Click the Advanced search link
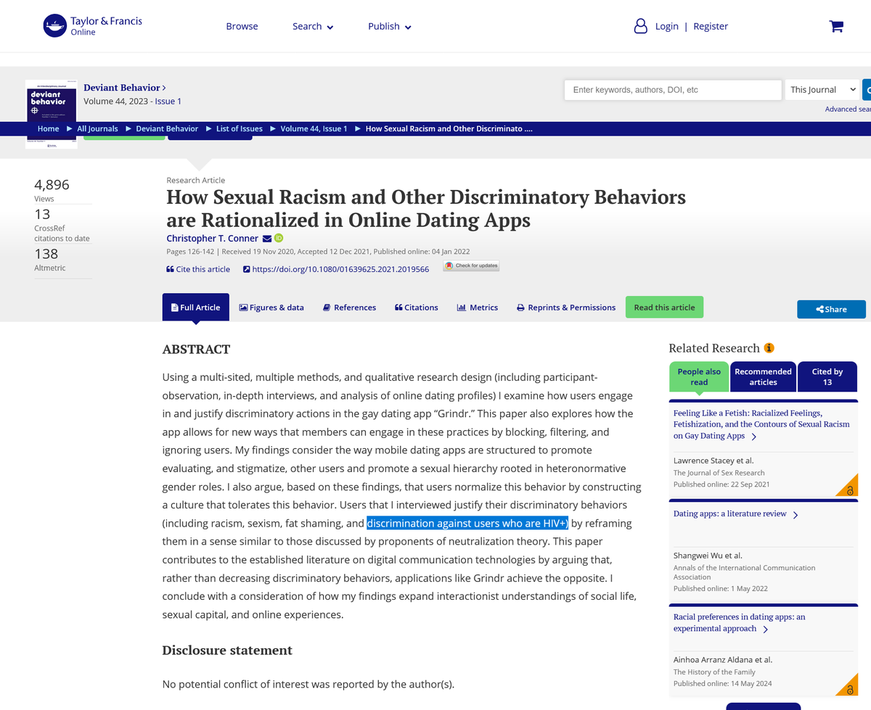This screenshot has width=871, height=710. [x=848, y=109]
